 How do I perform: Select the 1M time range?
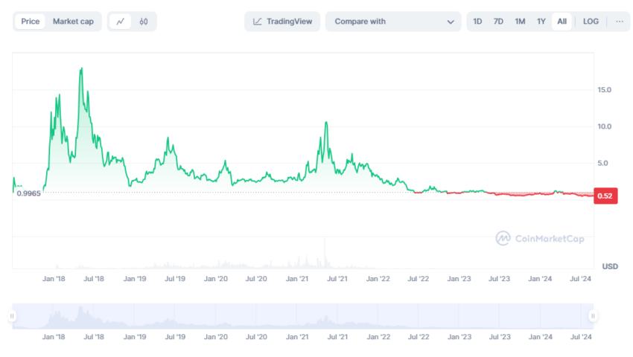(520, 22)
